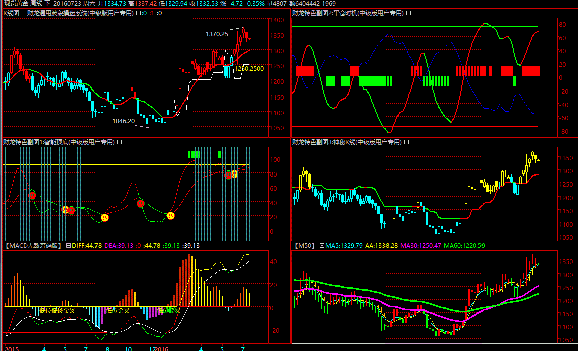Click the 现货黄金 instrument name
The width and height of the screenshot is (578, 351).
15,4
